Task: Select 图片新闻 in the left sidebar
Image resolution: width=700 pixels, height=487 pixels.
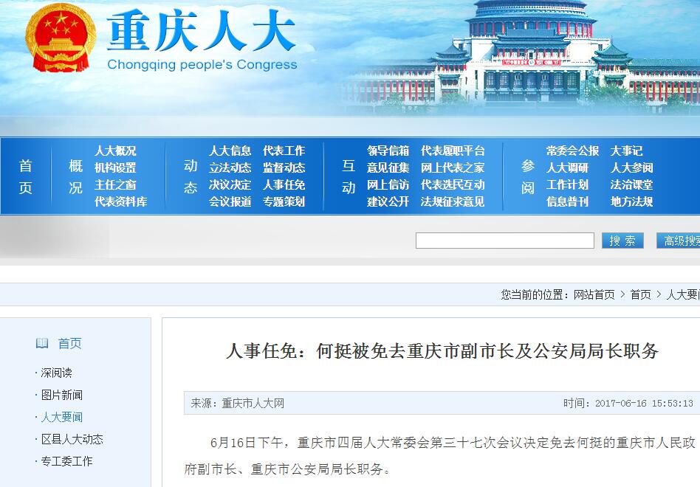Action: [61, 395]
